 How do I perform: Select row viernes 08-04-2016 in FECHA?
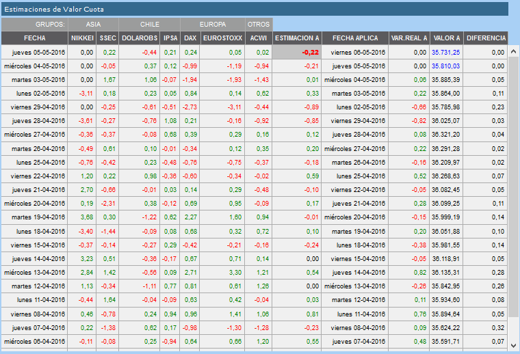[x=34, y=314]
